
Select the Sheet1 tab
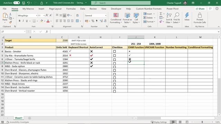[19, 118]
